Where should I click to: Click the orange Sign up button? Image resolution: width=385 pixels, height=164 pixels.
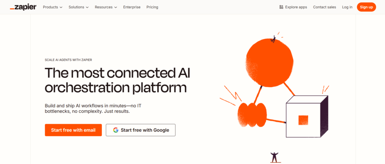[366, 7]
